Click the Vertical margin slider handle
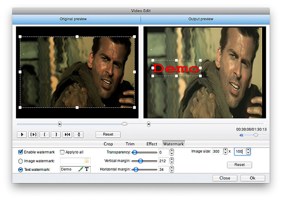282x200 pixels. (141, 161)
